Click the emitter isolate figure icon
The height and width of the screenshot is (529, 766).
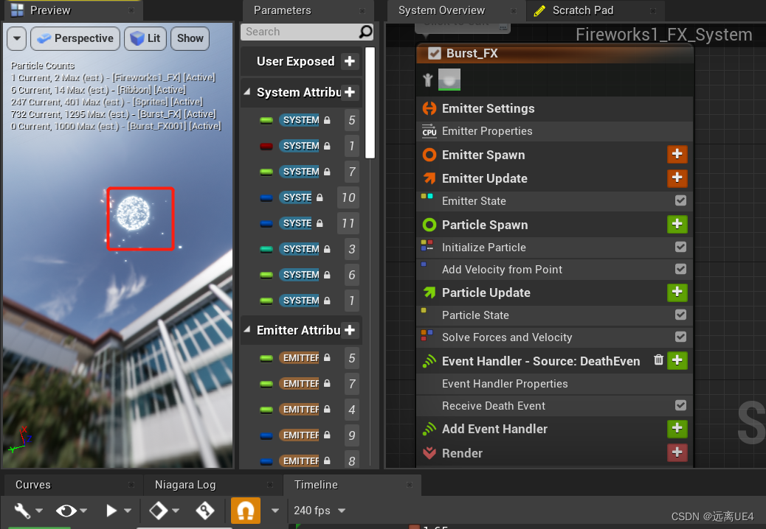pyautogui.click(x=428, y=80)
